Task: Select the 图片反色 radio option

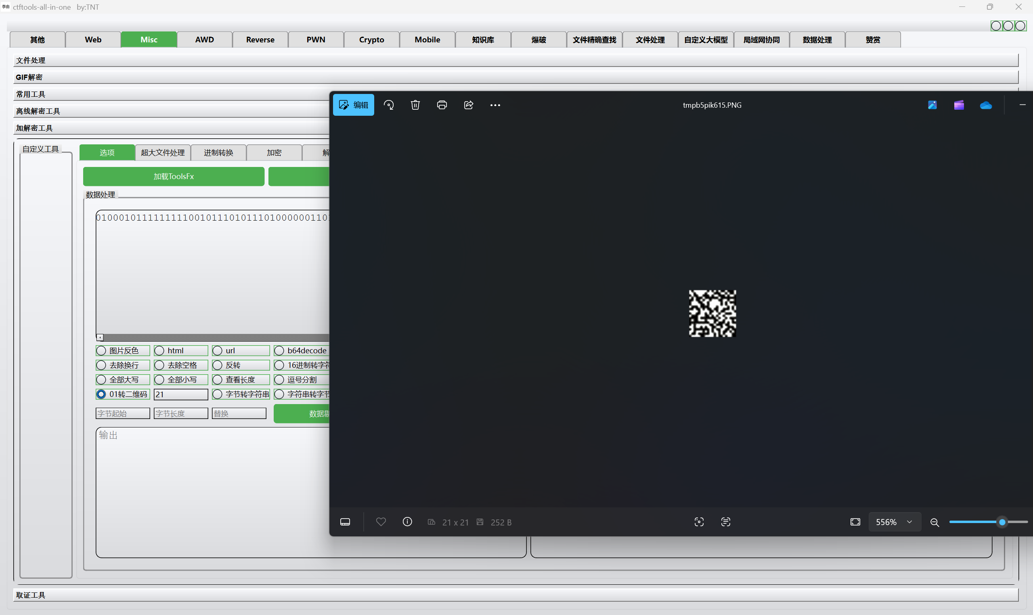Action: coord(122,350)
